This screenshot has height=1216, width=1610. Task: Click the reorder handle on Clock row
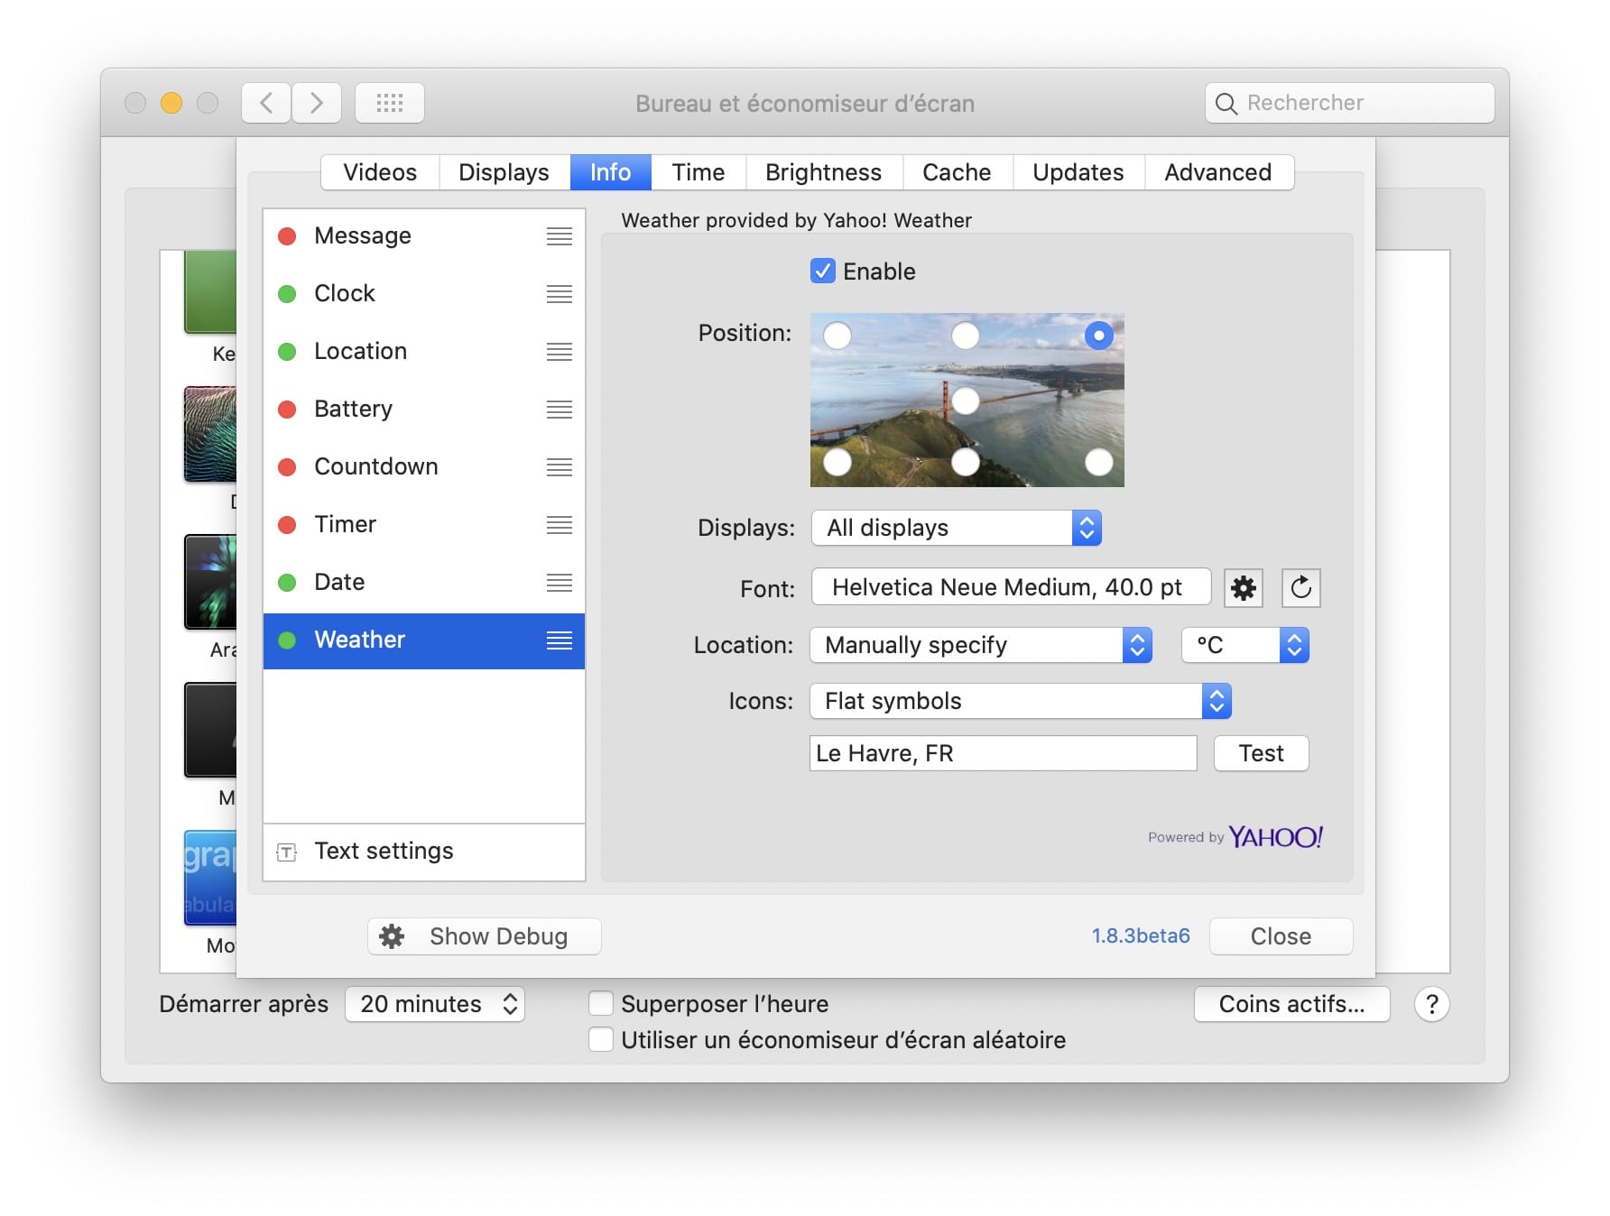(560, 294)
